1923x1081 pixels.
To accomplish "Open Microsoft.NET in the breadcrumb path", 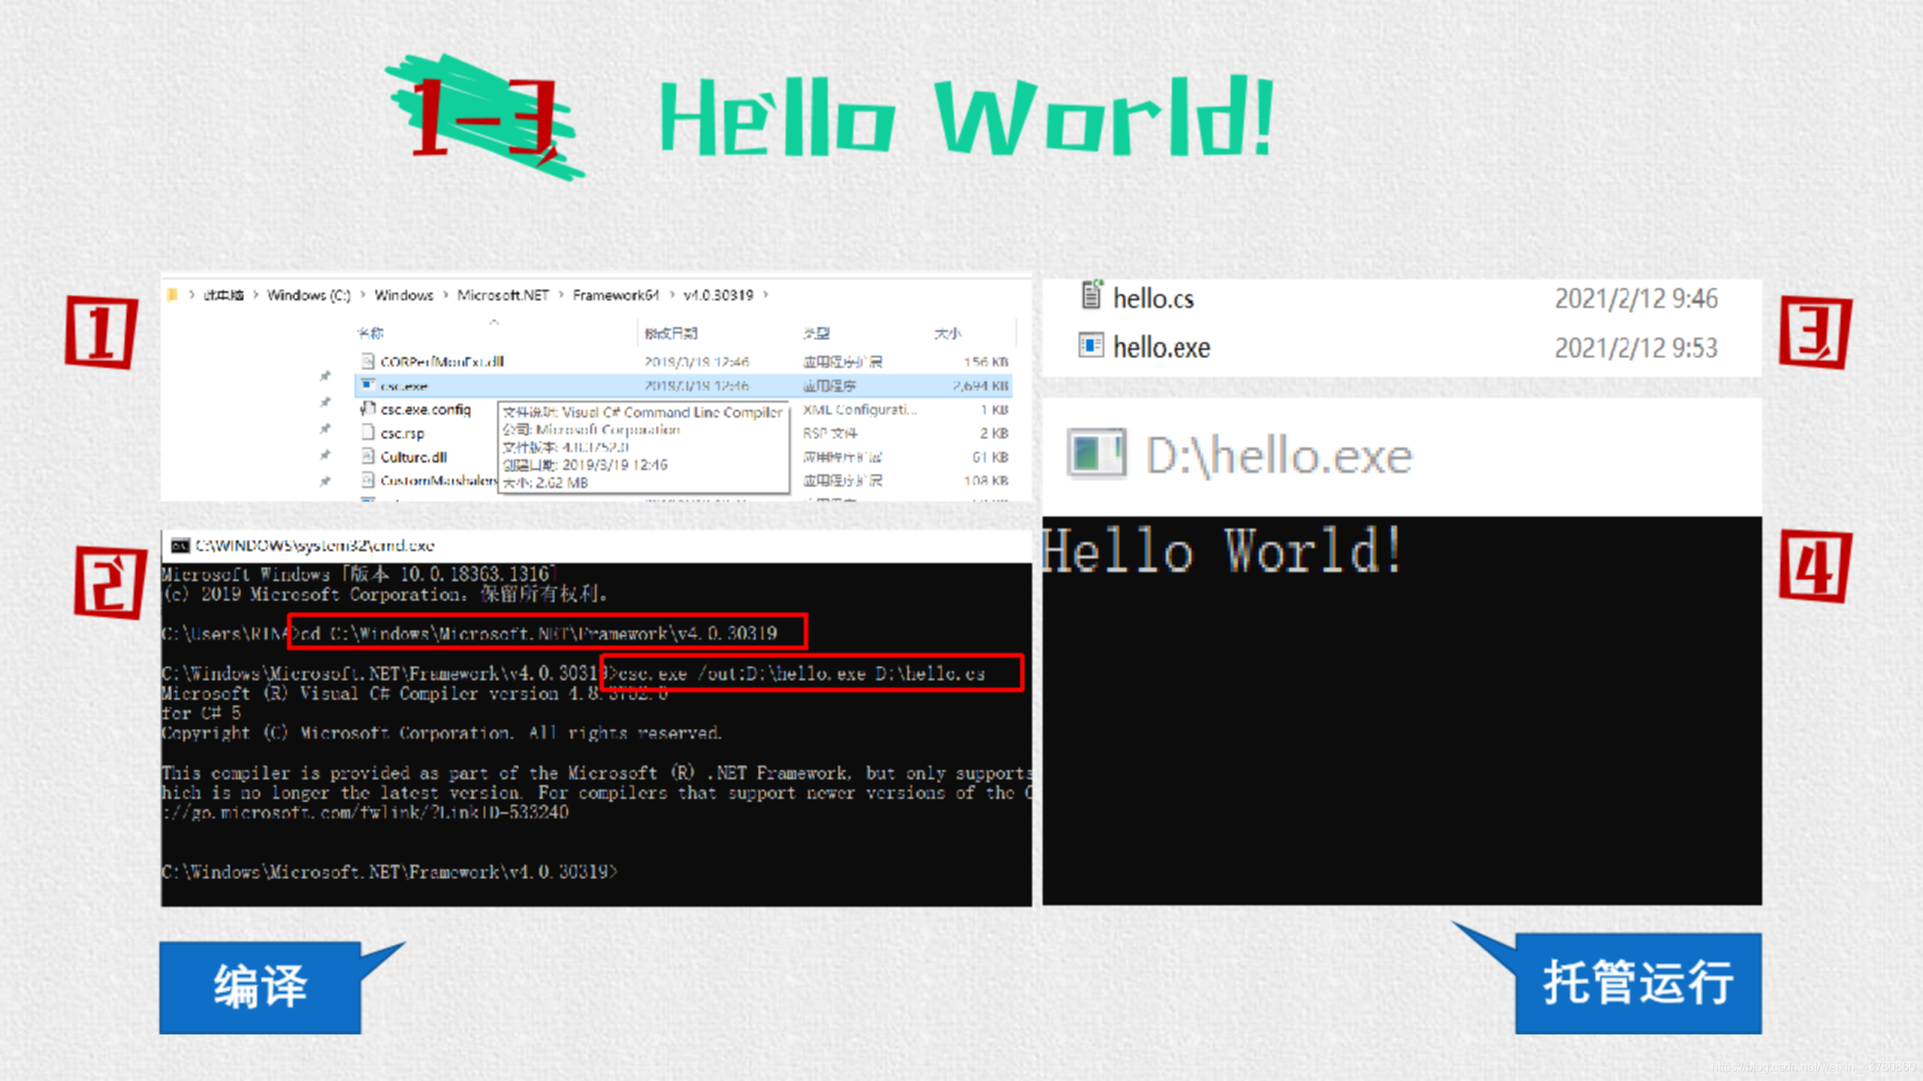I will coord(503,295).
